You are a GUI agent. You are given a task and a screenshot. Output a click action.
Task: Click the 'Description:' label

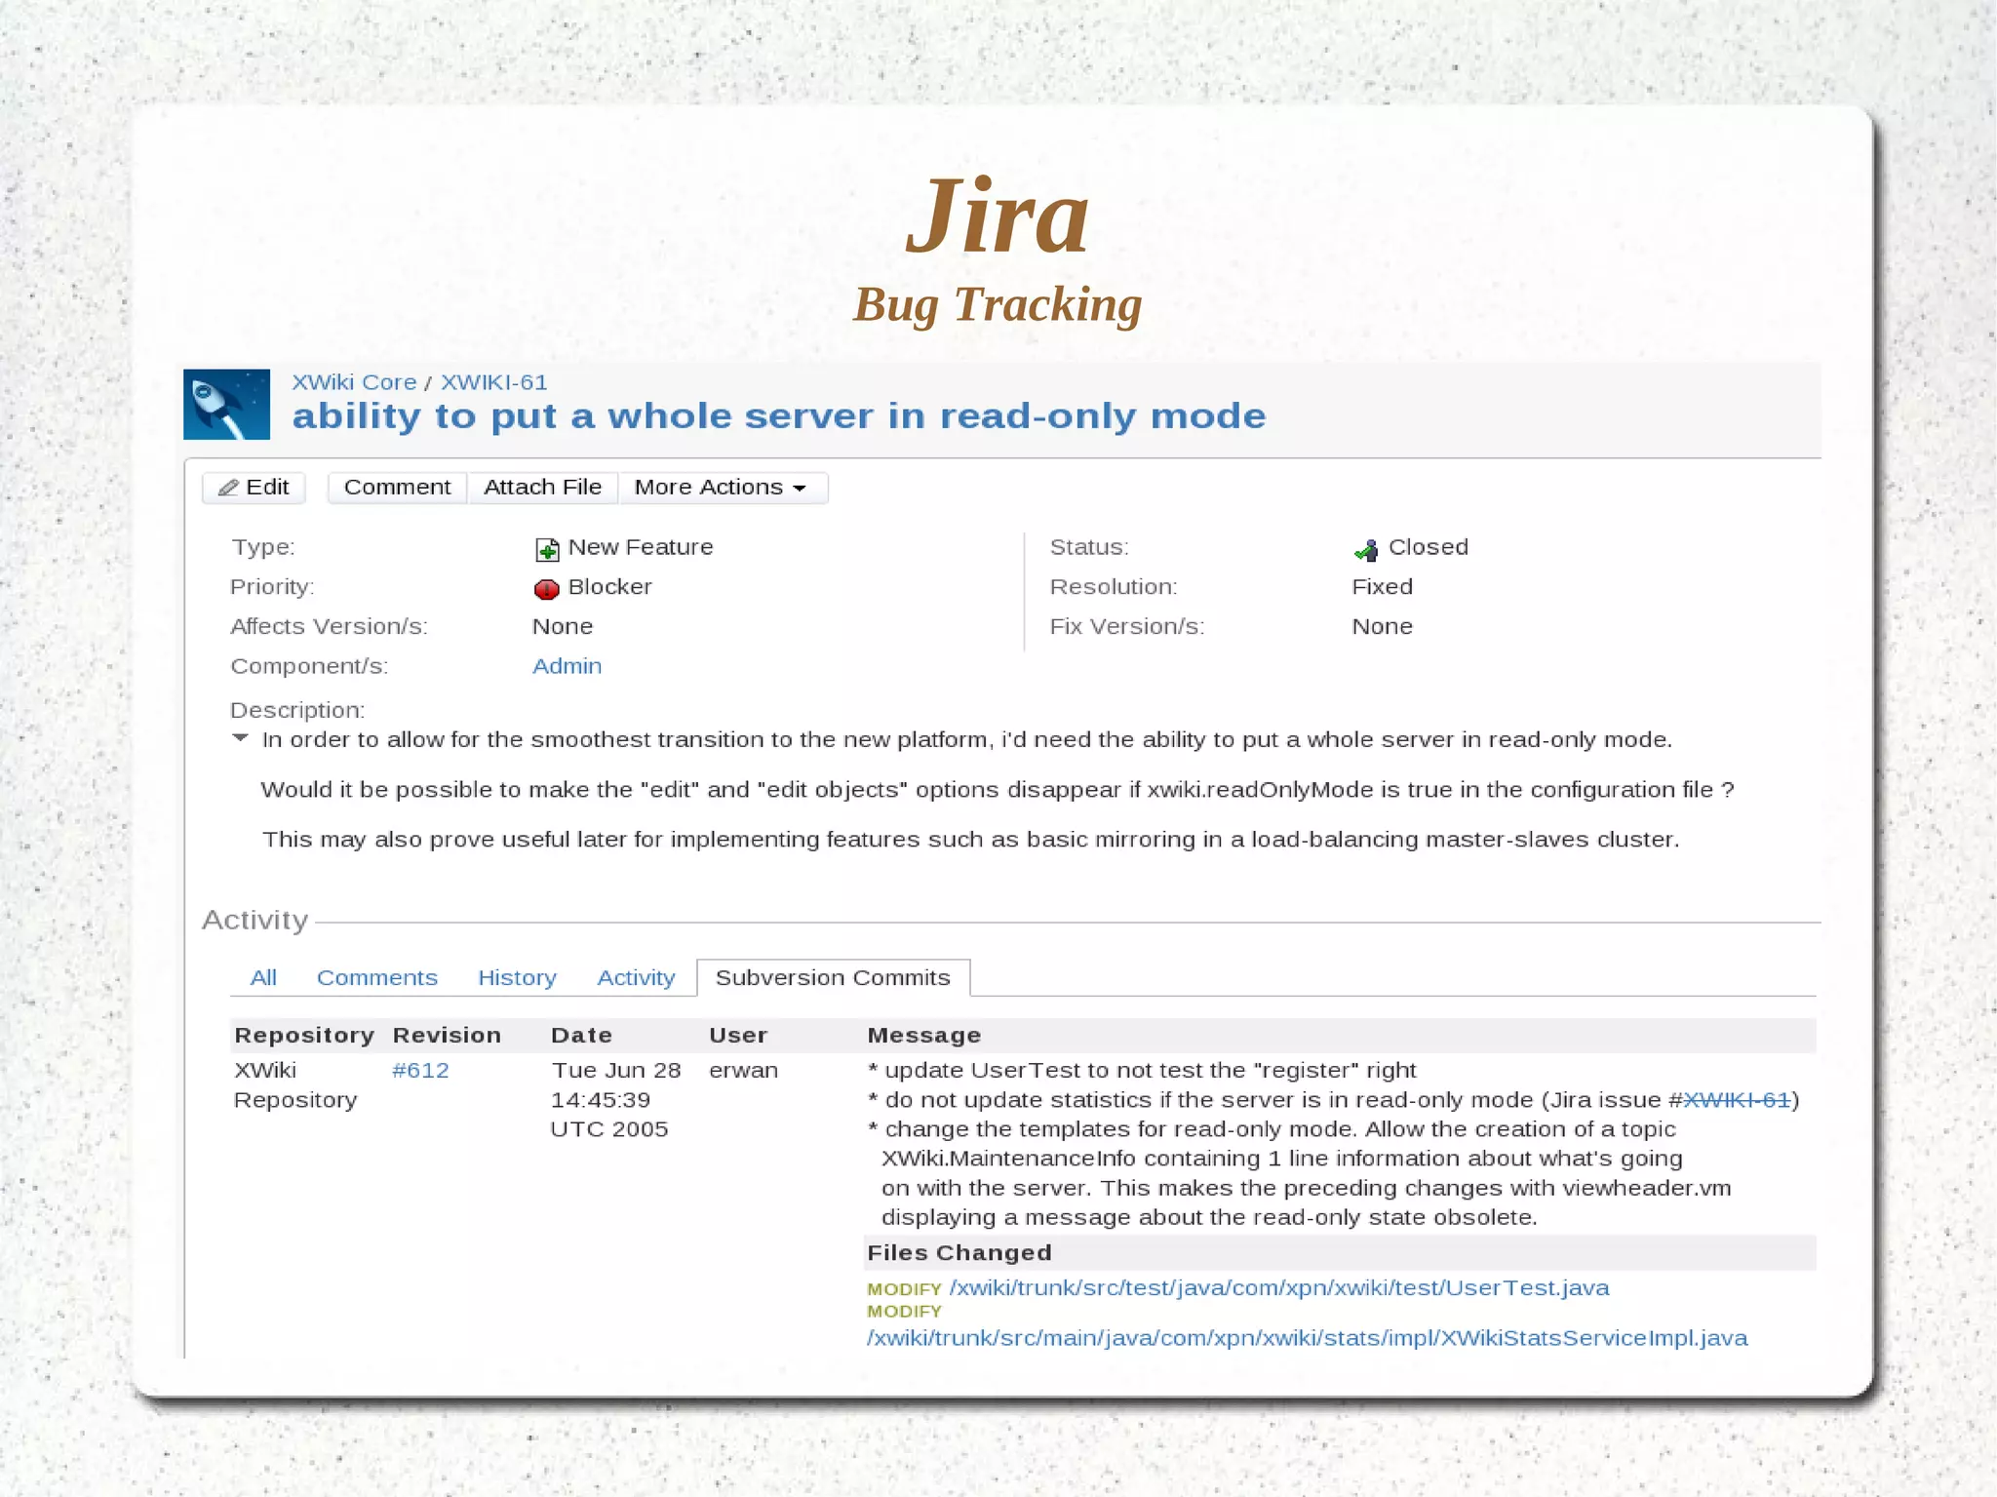pyautogui.click(x=297, y=710)
